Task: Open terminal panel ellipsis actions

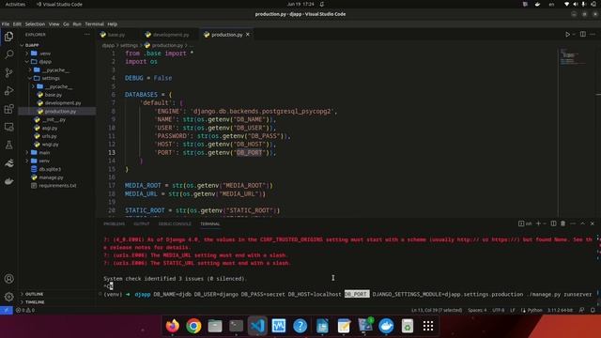Action: 573,223
